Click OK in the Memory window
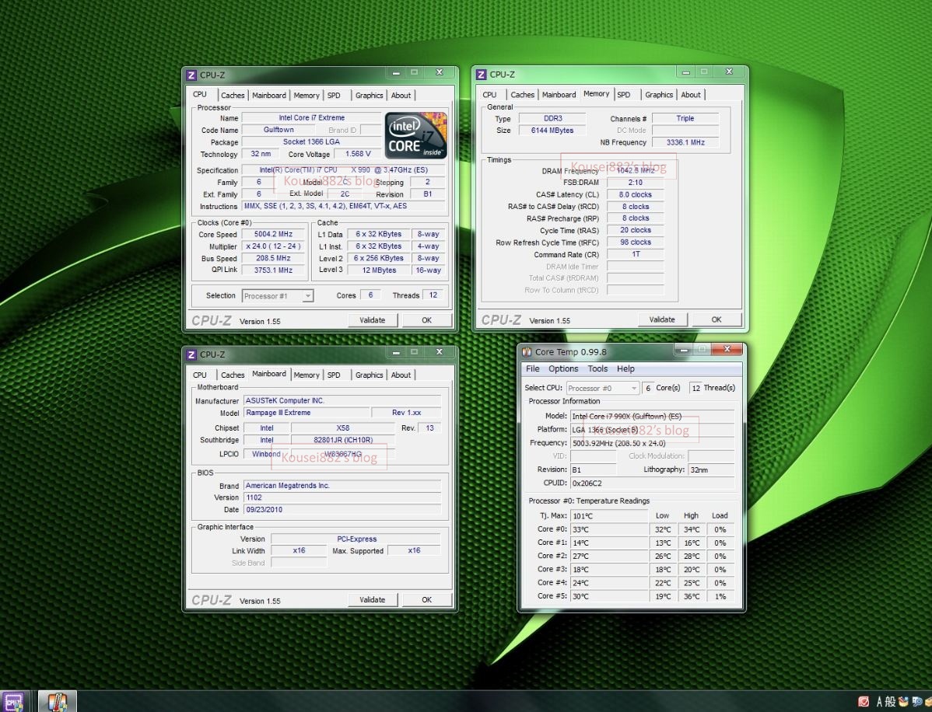The width and height of the screenshot is (932, 712). pos(717,319)
